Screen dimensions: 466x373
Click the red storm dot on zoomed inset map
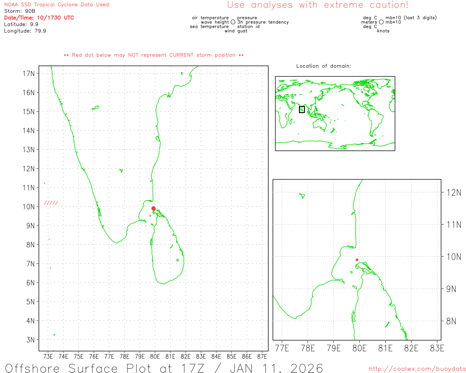(357, 260)
